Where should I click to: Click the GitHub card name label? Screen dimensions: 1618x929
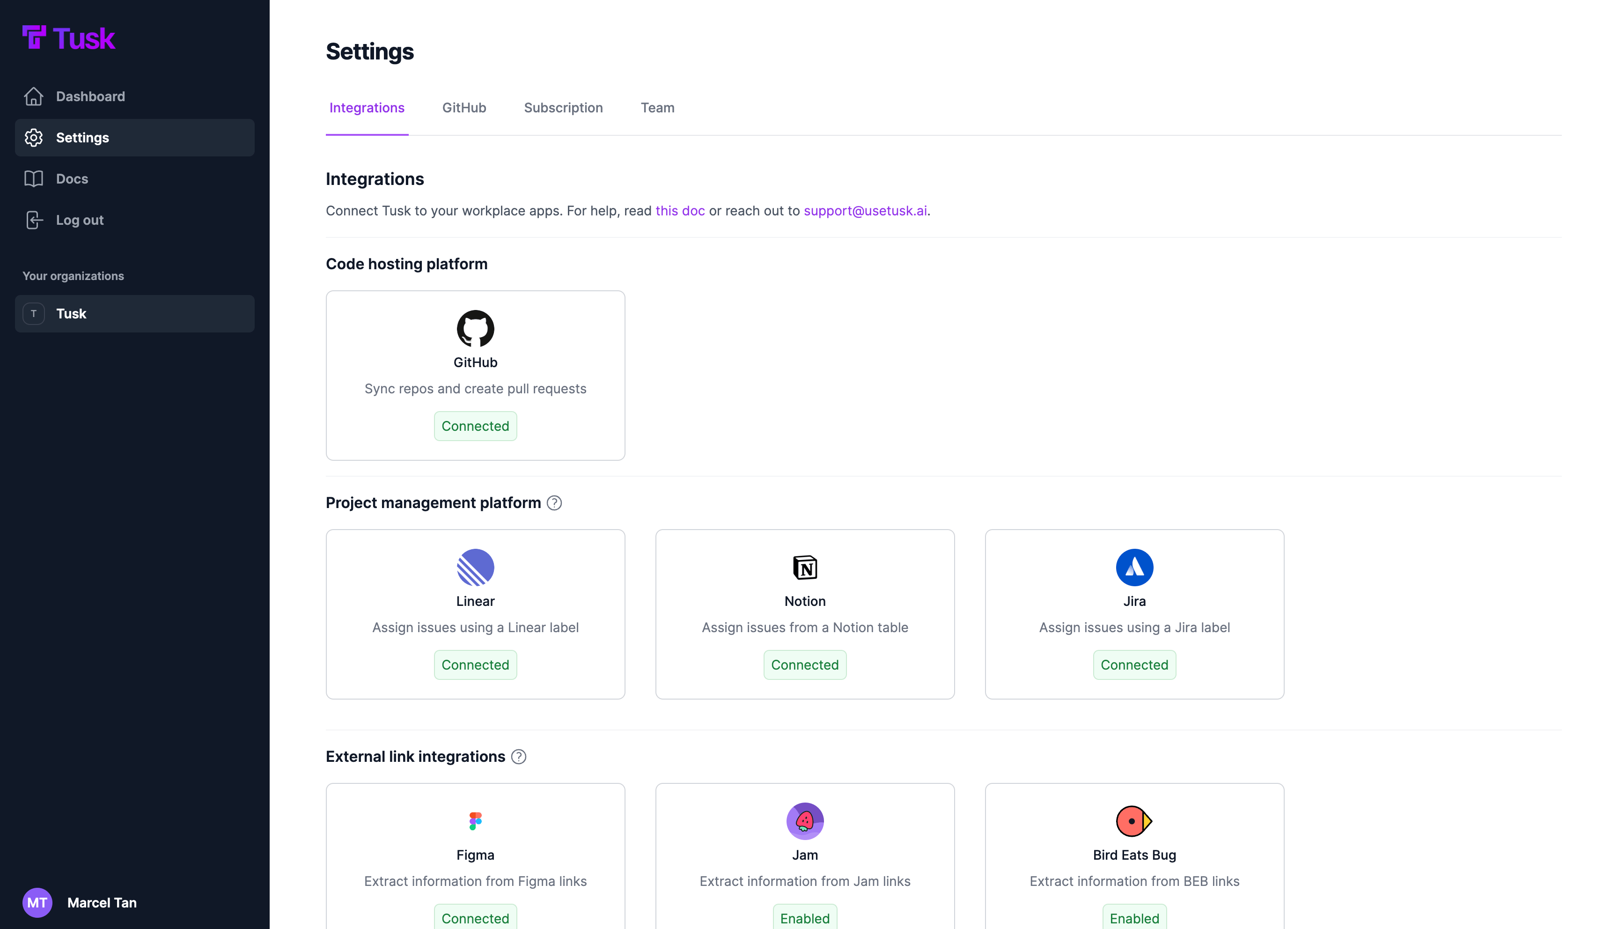[475, 362]
